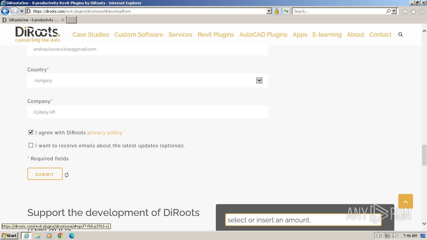Image resolution: width=427 pixels, height=240 pixels.
Task: Click the network tray icon
Action: click(x=387, y=236)
